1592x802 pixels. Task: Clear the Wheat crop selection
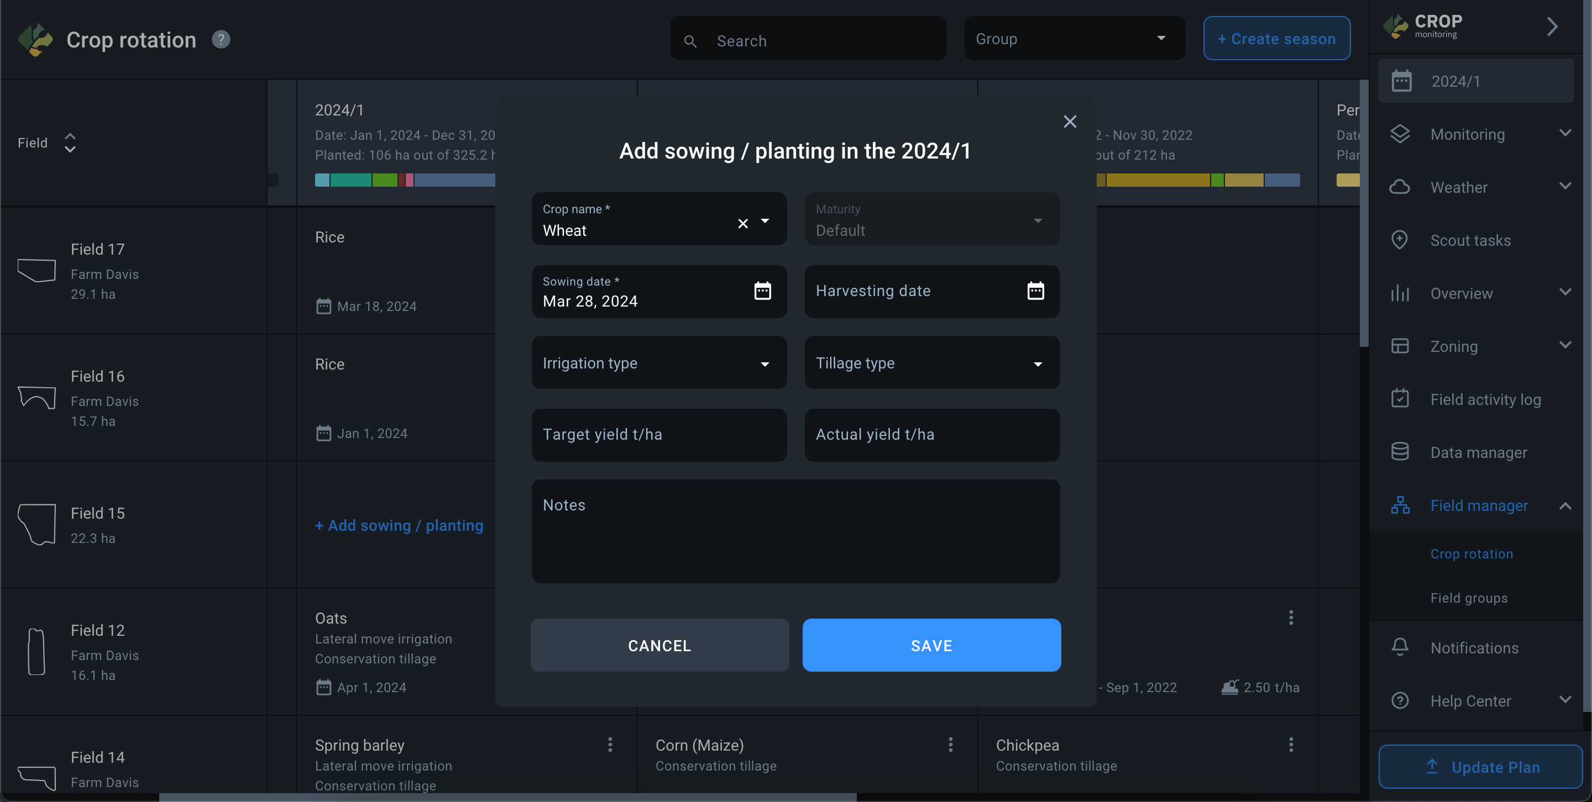pos(743,224)
